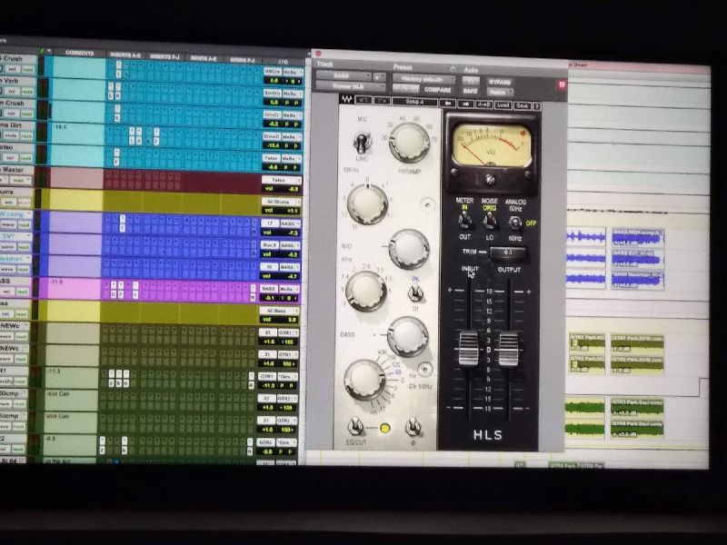The height and width of the screenshot is (545, 727).
Task: Open the All Drums output selector
Action: point(281,202)
